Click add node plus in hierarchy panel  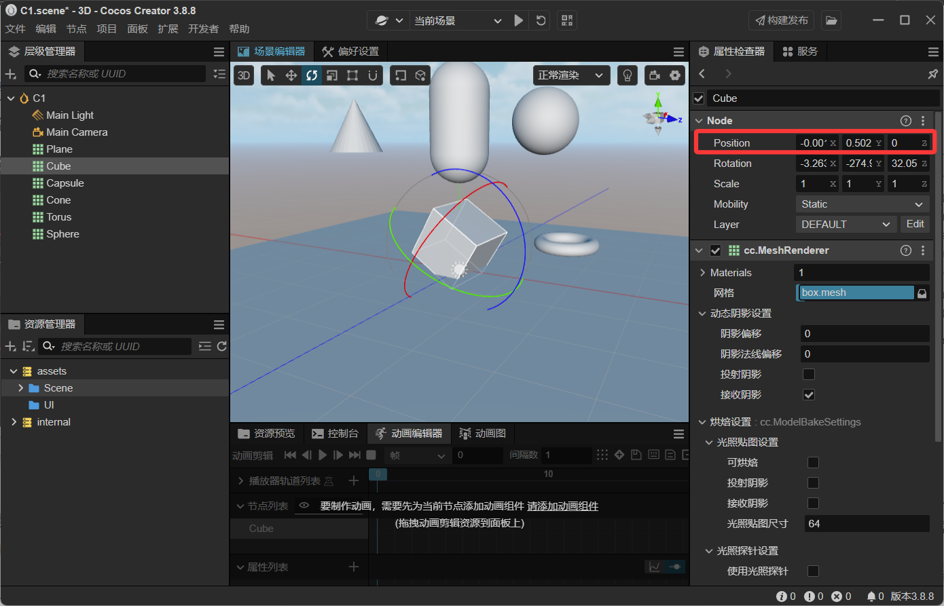click(11, 74)
